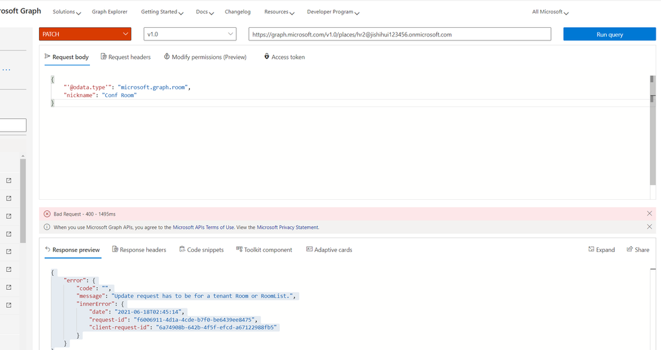Click the Share icon beside Share
Image resolution: width=661 pixels, height=350 pixels.
tap(629, 249)
